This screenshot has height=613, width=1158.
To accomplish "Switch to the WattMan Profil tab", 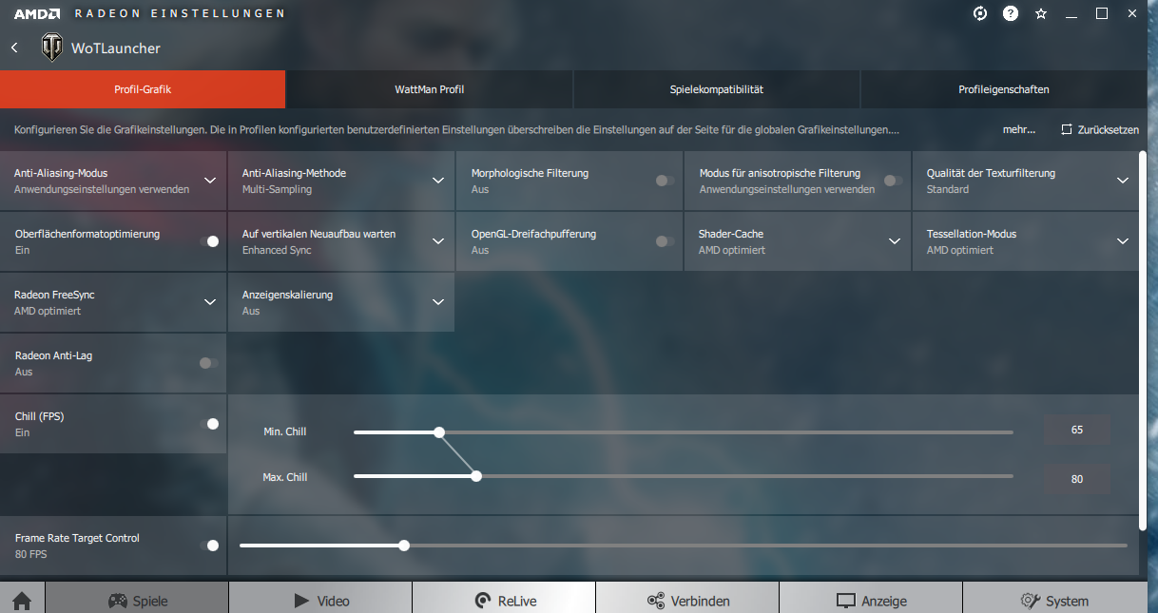I will coord(430,89).
